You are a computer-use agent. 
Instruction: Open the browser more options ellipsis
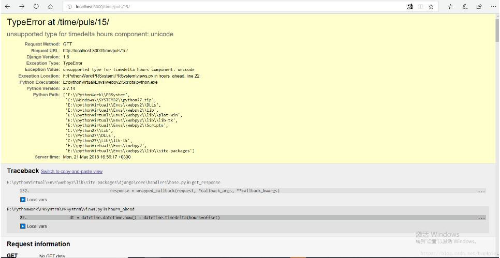(x=493, y=6)
